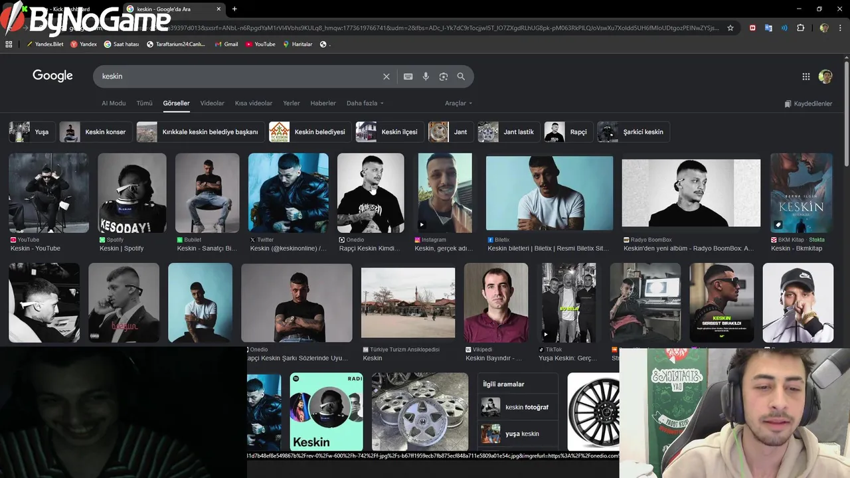Expand the Araçlar tools dropdown

(x=459, y=103)
